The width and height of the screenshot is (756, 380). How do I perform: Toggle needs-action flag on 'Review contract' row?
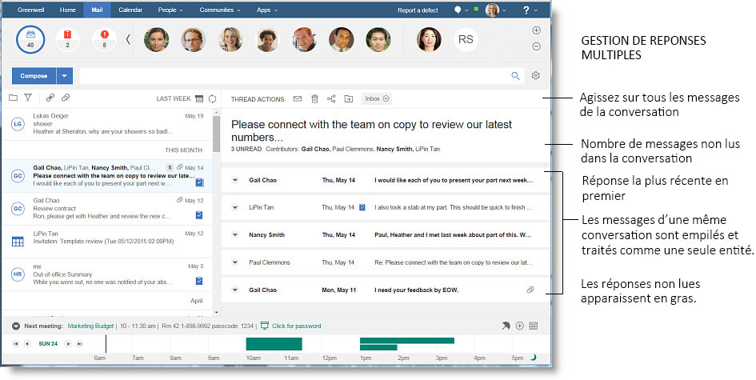click(199, 215)
